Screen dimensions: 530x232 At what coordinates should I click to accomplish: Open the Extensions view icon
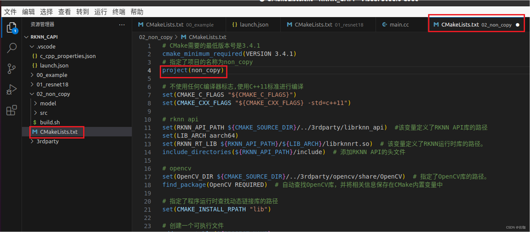click(11, 110)
